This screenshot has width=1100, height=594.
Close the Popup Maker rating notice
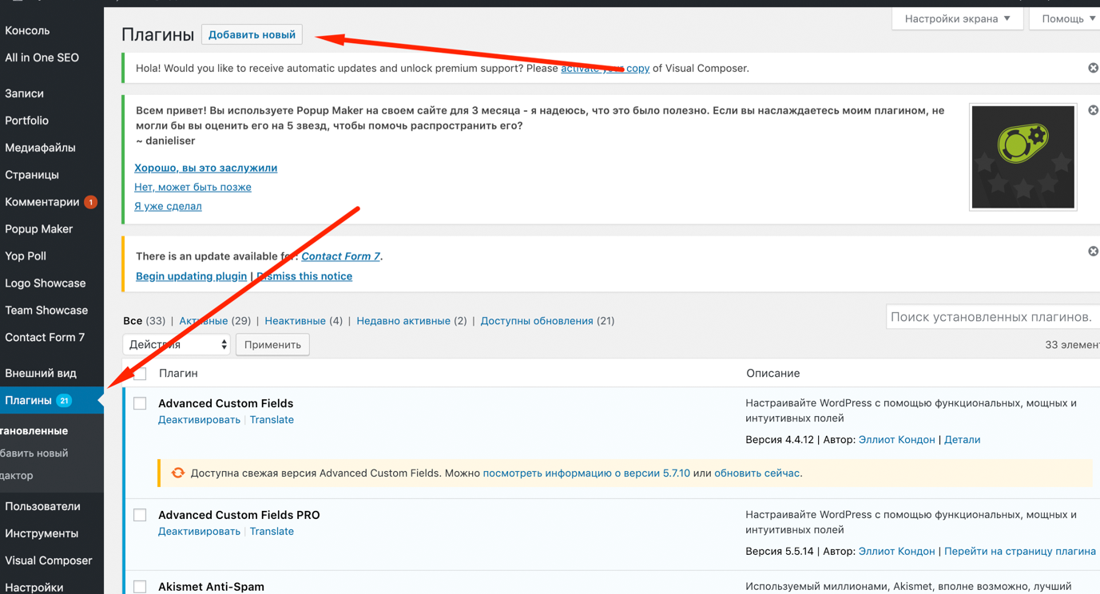(1093, 110)
